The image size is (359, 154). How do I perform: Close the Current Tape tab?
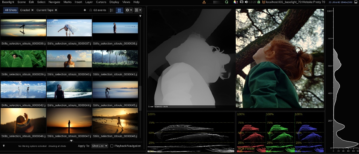[56, 10]
